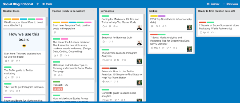Click the May 4 due date badge
This screenshot has height=103, width=240.
point(155,48)
